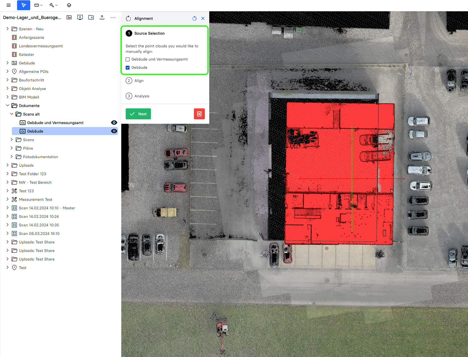Viewport: 468px width, 357px height.
Task: Collapse the Dokumente folder
Action: click(7, 106)
